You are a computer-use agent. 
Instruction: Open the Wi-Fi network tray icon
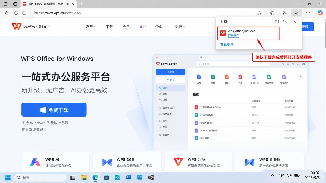[x=282, y=175]
